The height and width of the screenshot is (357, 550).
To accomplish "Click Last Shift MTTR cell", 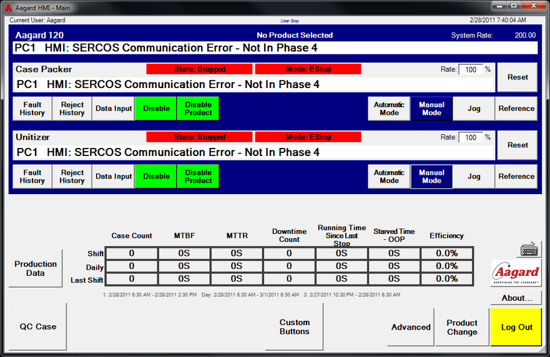I will coord(237,279).
